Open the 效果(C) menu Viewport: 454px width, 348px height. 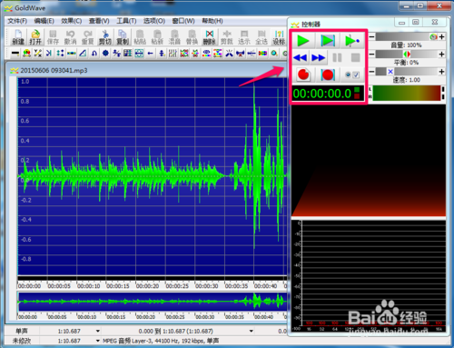click(72, 21)
